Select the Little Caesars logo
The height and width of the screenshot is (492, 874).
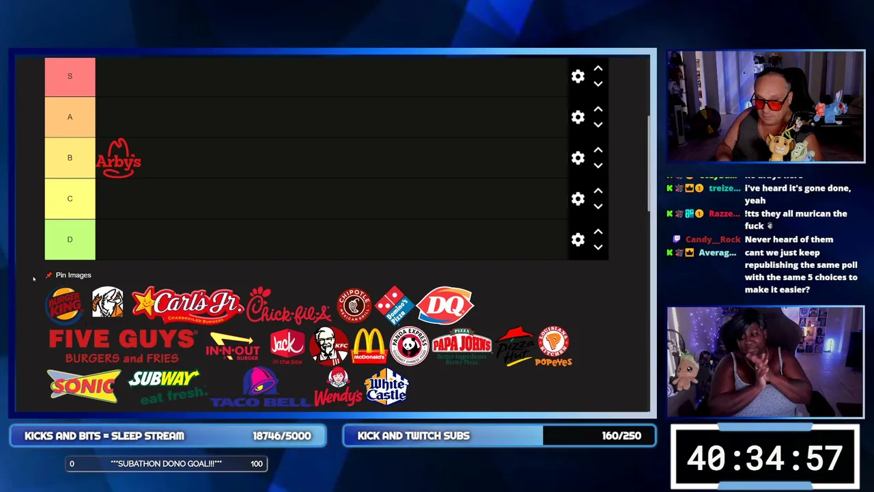(x=107, y=303)
